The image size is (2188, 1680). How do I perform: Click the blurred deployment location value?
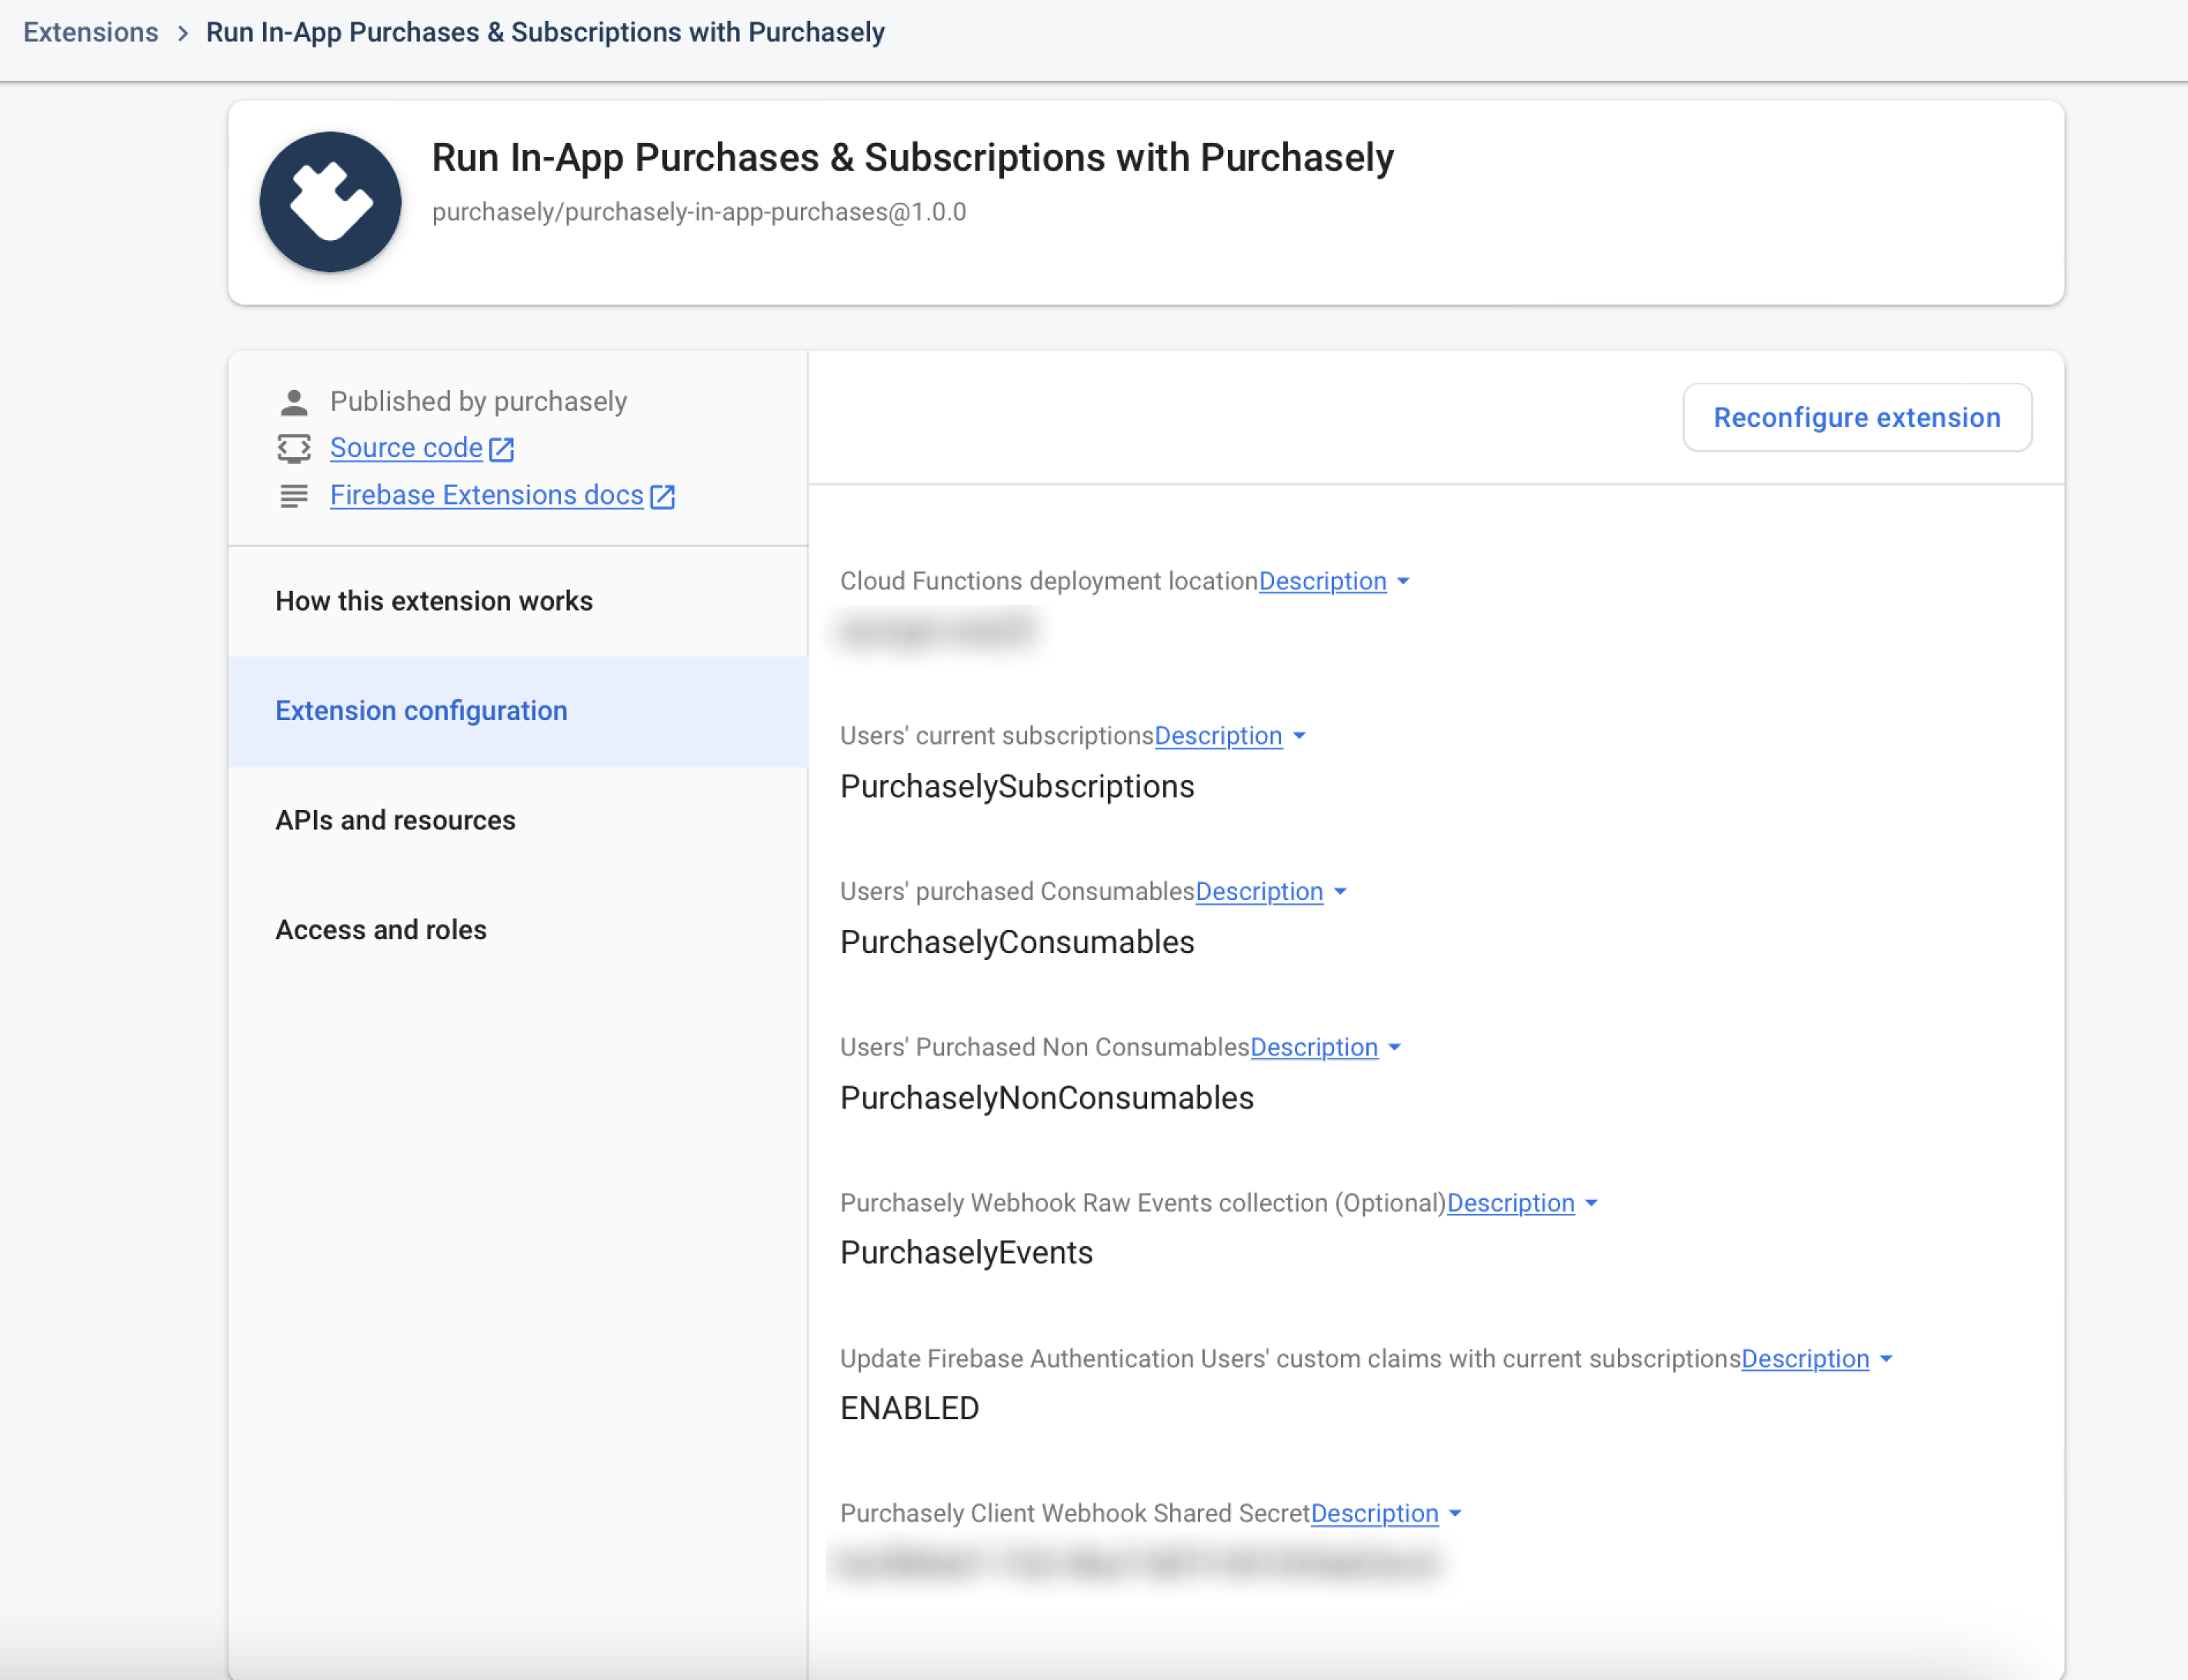(x=937, y=631)
